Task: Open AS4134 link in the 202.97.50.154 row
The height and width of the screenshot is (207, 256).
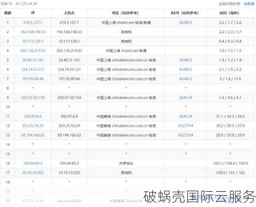Action: (186, 98)
